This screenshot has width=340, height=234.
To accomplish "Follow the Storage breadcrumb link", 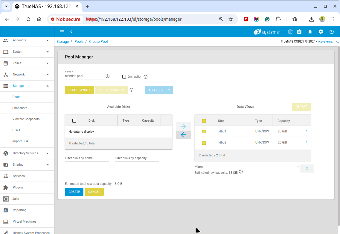I will tap(63, 42).
